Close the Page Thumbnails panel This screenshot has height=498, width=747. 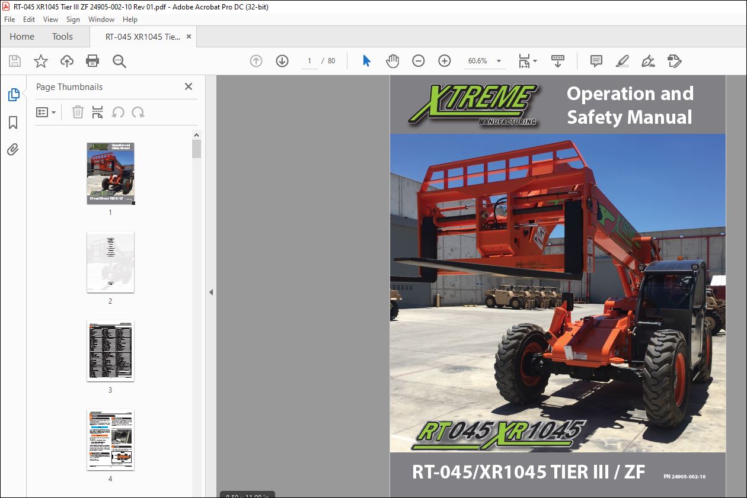pos(189,86)
